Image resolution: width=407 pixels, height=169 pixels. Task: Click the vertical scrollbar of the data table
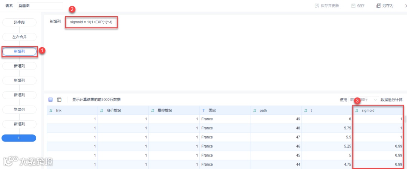(405, 119)
